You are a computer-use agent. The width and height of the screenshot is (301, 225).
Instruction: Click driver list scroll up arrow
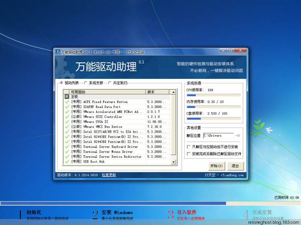[173, 92]
